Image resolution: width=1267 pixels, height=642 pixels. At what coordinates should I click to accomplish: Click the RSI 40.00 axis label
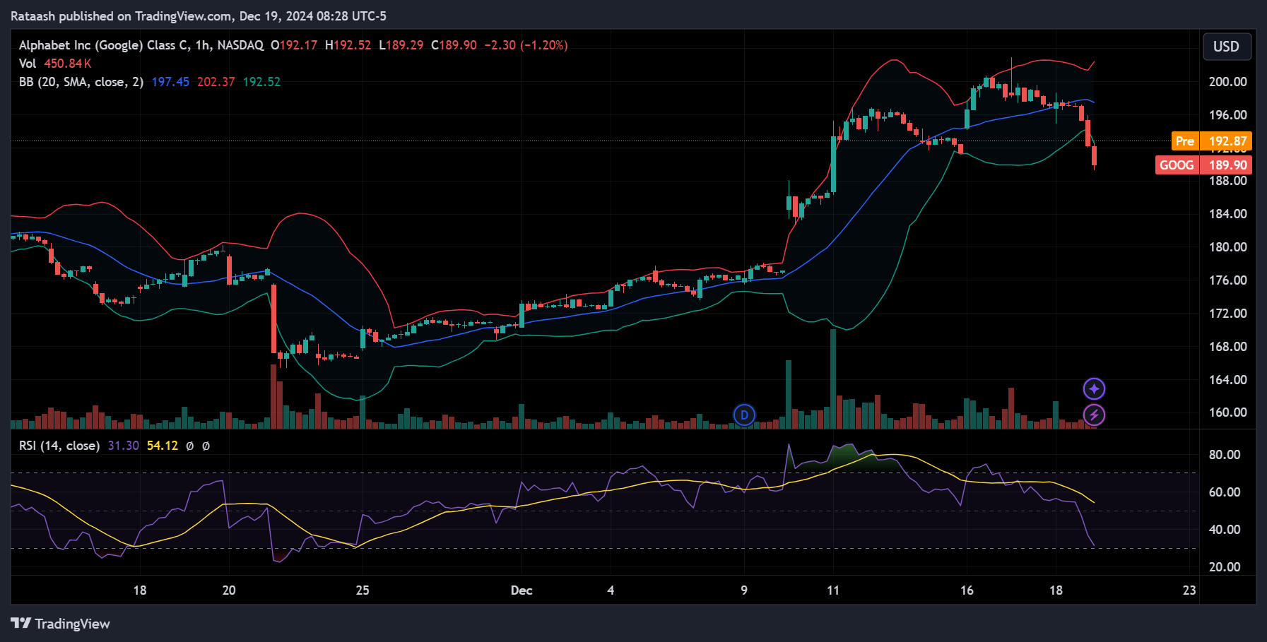1225,530
